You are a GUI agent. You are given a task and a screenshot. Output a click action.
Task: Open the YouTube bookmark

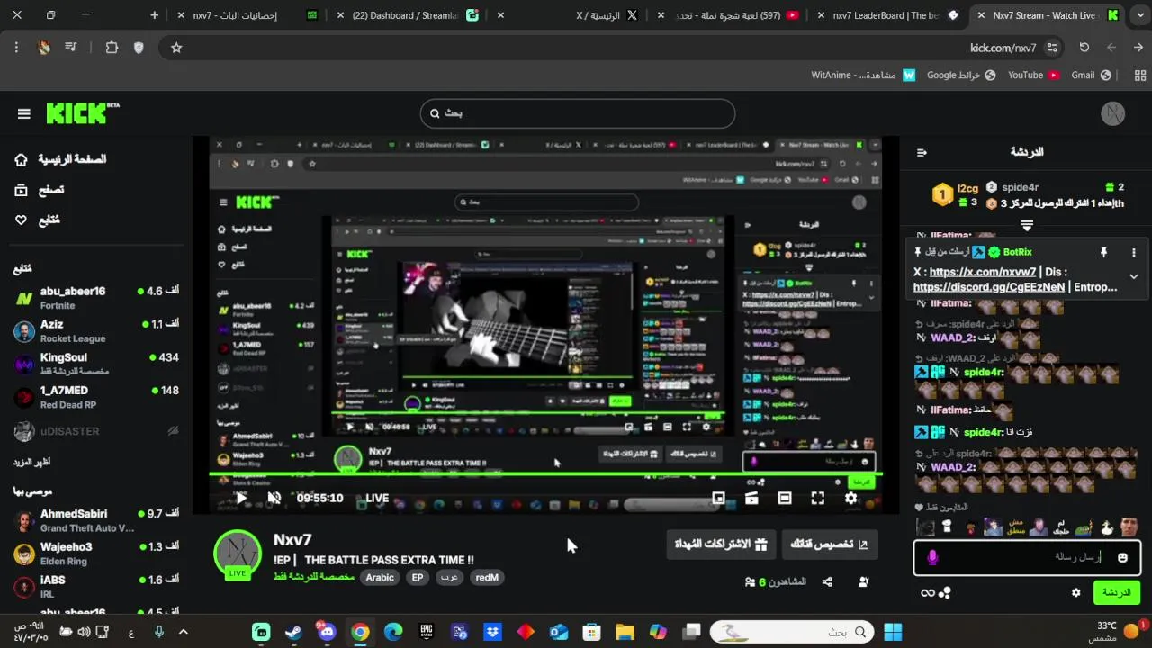1033,76
